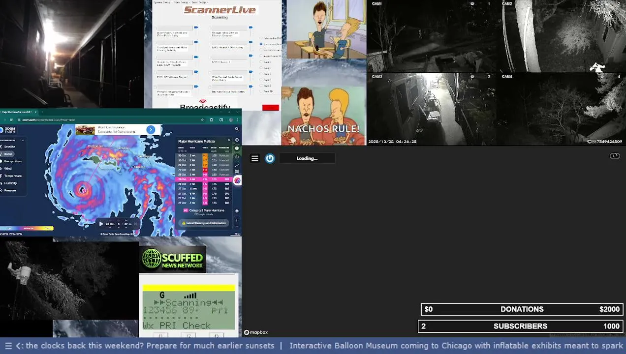
Task: Check the NYPD Citywide feed checkbox
Action: tap(210, 57)
